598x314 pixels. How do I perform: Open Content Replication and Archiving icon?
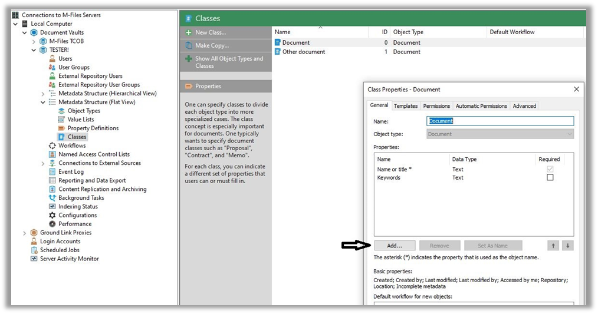52,189
